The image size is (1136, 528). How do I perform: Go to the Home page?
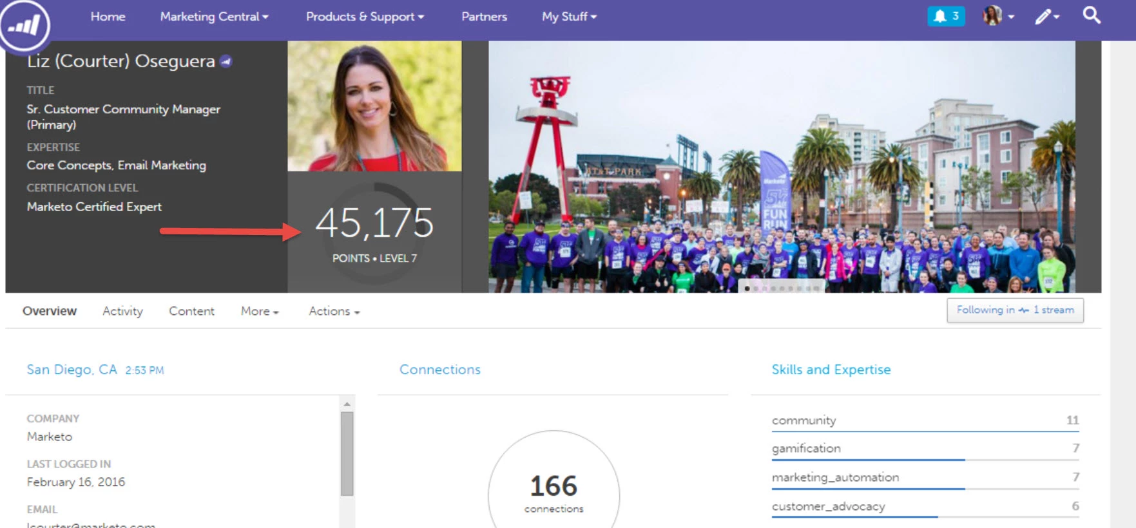pyautogui.click(x=108, y=17)
